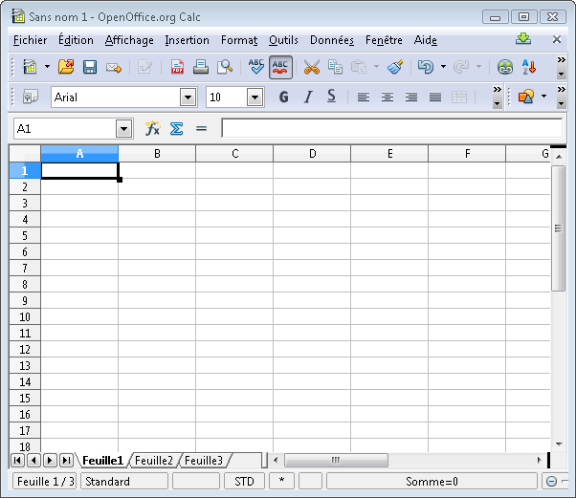
Task: Click the Somme=0 status bar field
Action: [x=432, y=481]
